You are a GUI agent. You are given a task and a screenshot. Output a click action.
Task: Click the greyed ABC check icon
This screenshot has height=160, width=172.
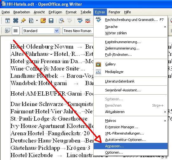click(69, 21)
